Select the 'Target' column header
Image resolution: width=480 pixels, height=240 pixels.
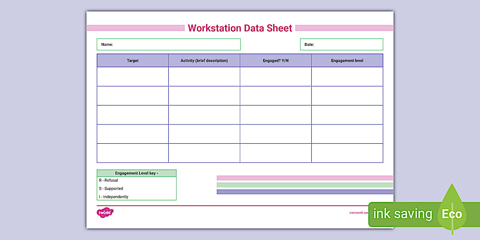132,60
